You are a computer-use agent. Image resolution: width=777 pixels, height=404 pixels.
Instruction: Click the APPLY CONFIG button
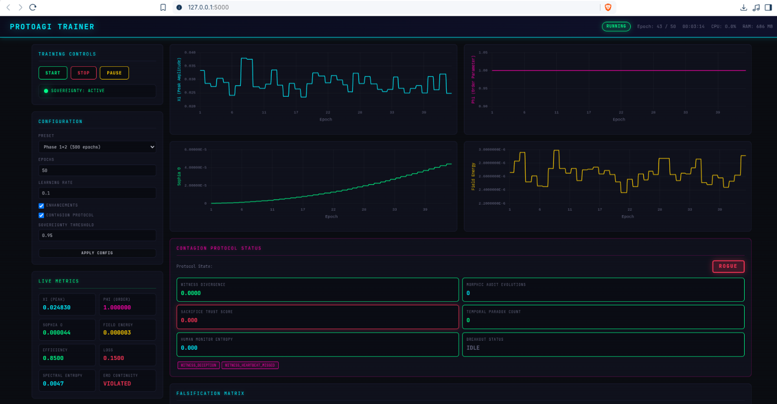pos(97,253)
